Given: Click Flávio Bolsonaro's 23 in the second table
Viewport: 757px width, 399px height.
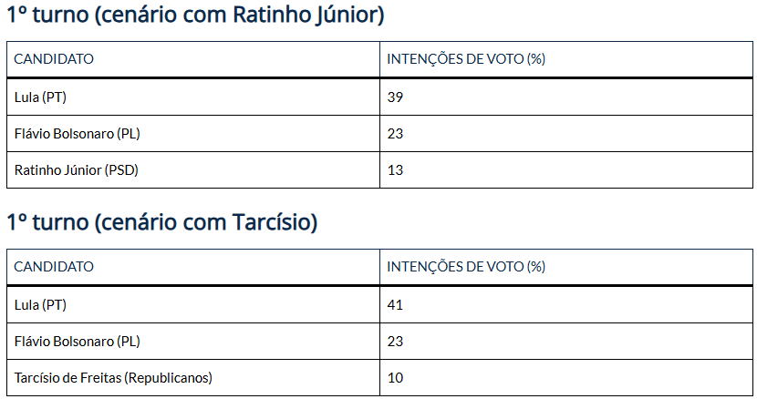Looking at the screenshot, I should [395, 341].
